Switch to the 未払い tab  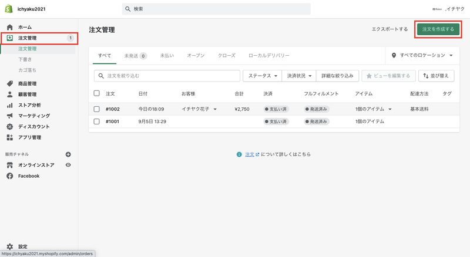167,55
